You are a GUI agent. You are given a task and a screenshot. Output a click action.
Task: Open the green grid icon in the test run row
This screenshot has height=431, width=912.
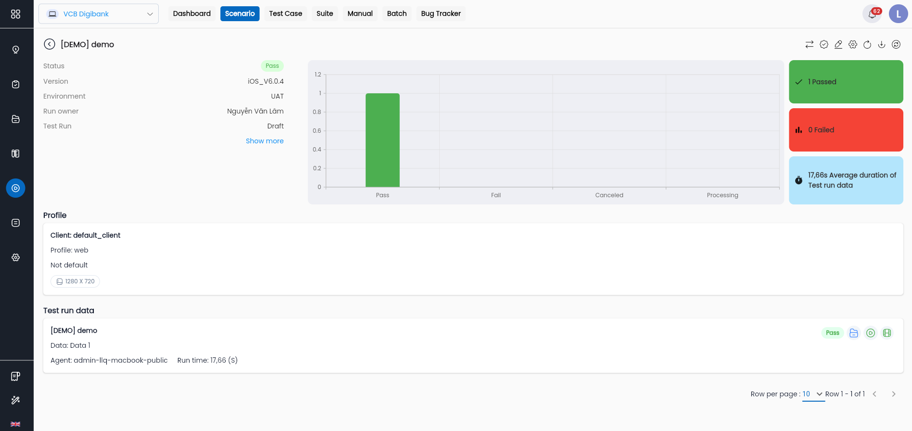coord(887,333)
